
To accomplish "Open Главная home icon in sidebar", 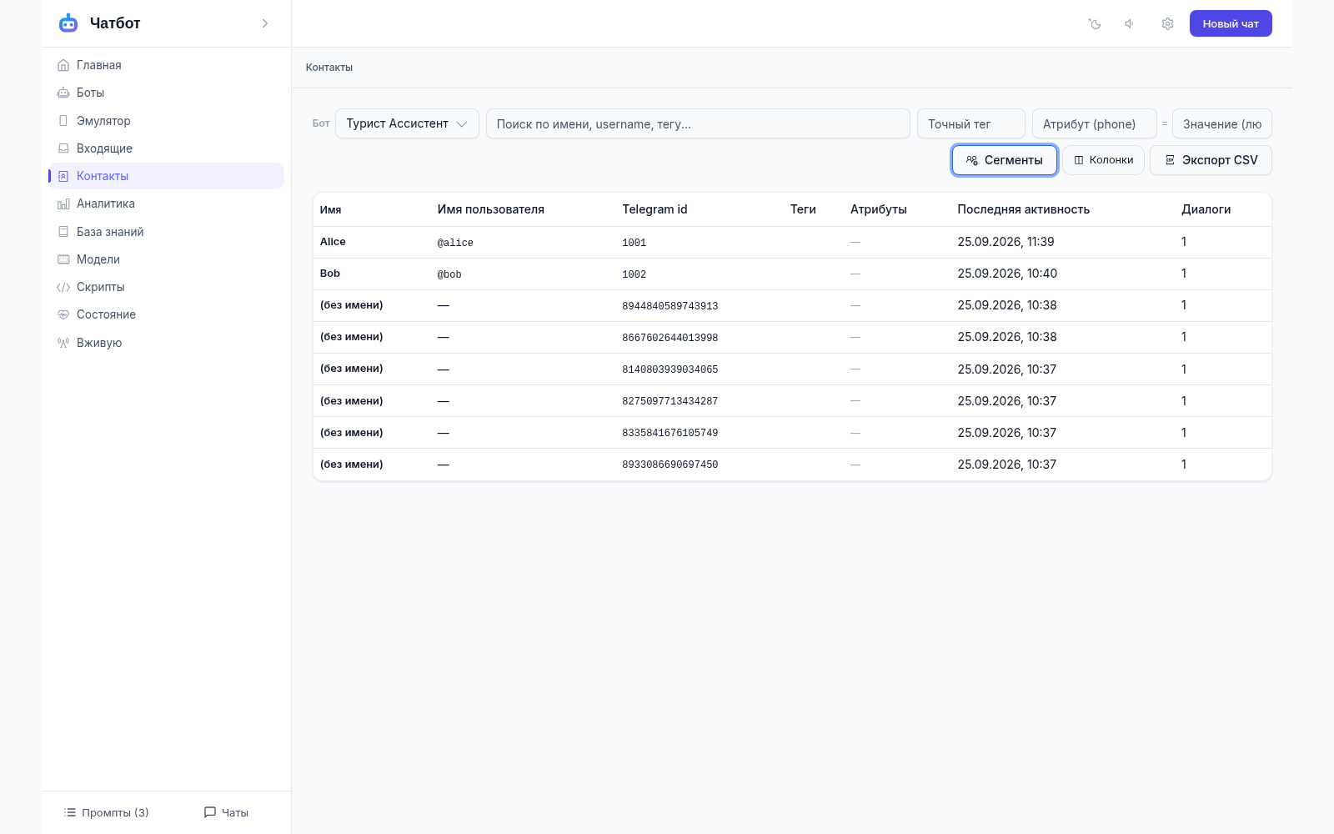I will point(63,65).
